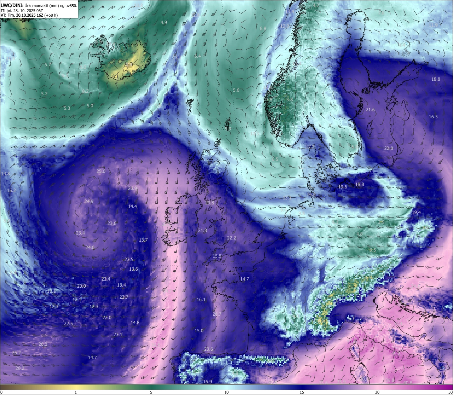Click the map value 15.2 at the west edge
The image size is (453, 395).
(x=11, y=190)
